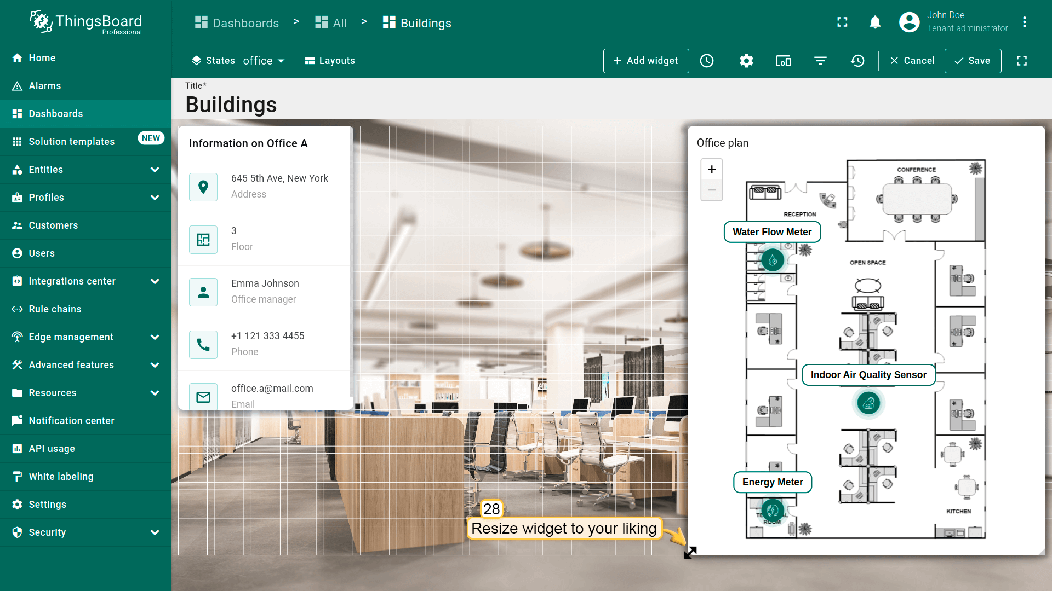Toggle fullscreen mode in top header
This screenshot has width=1052, height=591.
842,22
